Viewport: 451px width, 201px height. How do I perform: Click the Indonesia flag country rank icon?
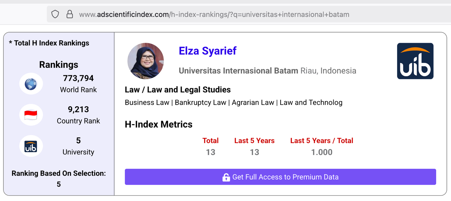[x=31, y=115]
